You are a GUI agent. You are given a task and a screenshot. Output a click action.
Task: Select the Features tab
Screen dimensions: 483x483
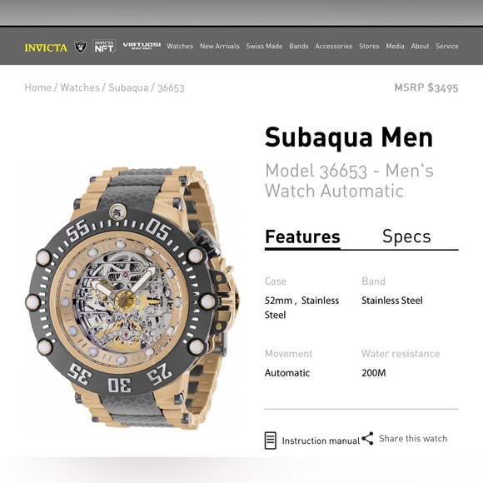coord(302,237)
